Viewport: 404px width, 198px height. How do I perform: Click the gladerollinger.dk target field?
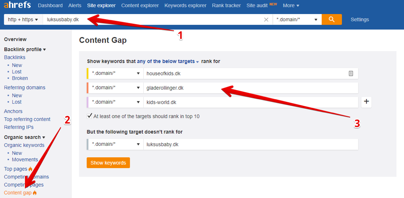[250, 88]
